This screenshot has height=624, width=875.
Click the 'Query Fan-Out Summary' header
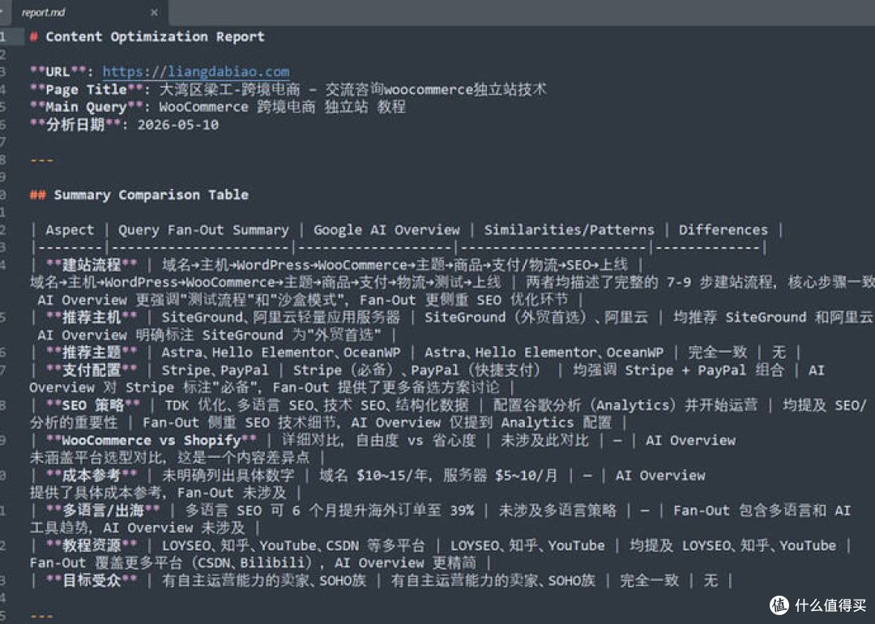pos(203,230)
